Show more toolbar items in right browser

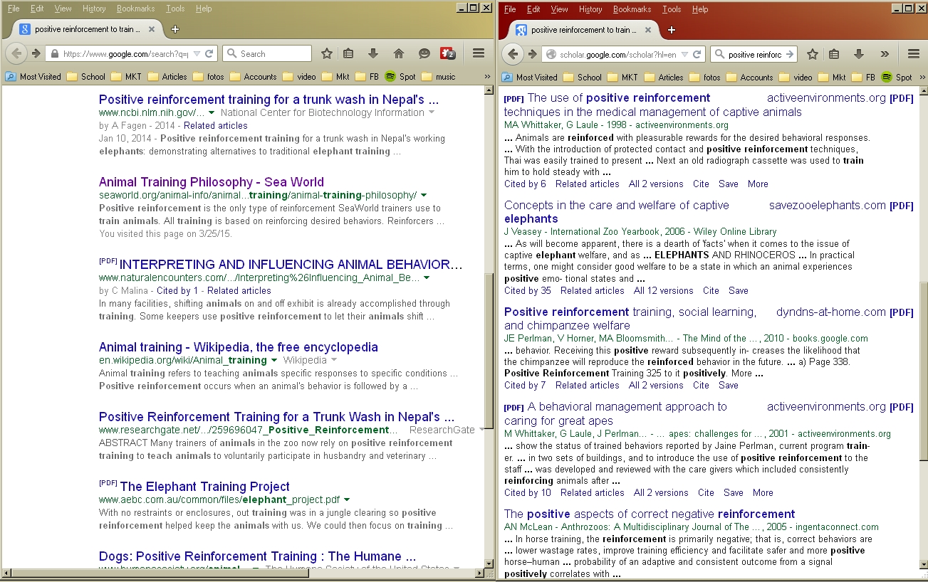tap(885, 54)
